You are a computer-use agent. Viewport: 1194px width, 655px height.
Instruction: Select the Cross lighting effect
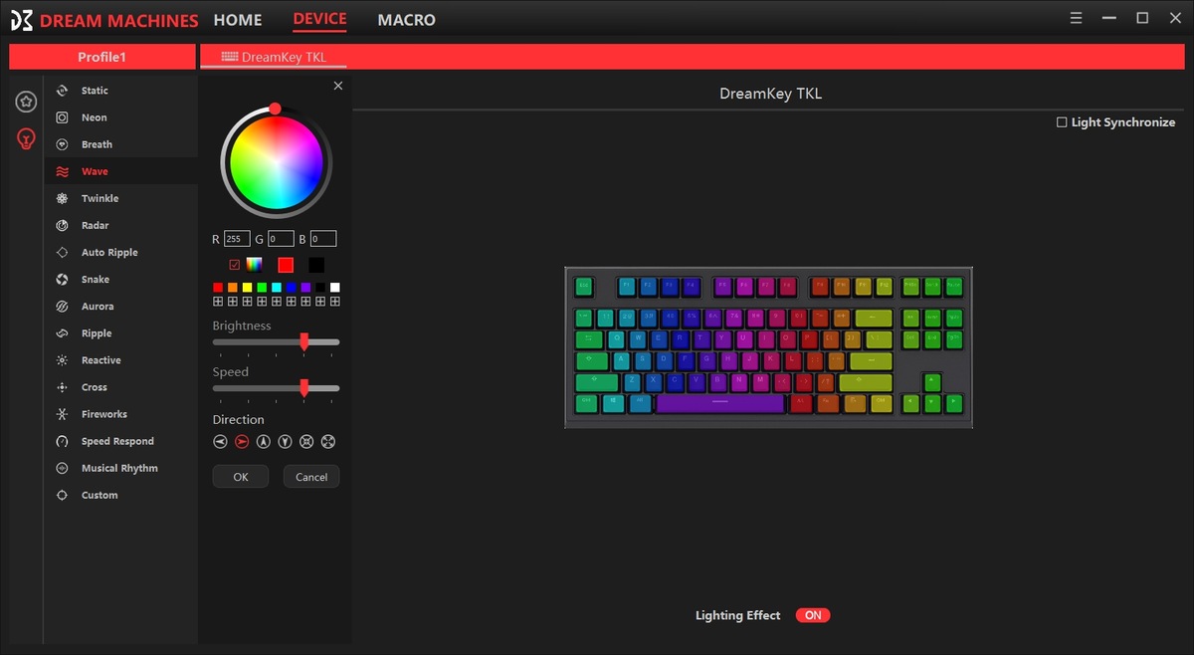pos(120,386)
